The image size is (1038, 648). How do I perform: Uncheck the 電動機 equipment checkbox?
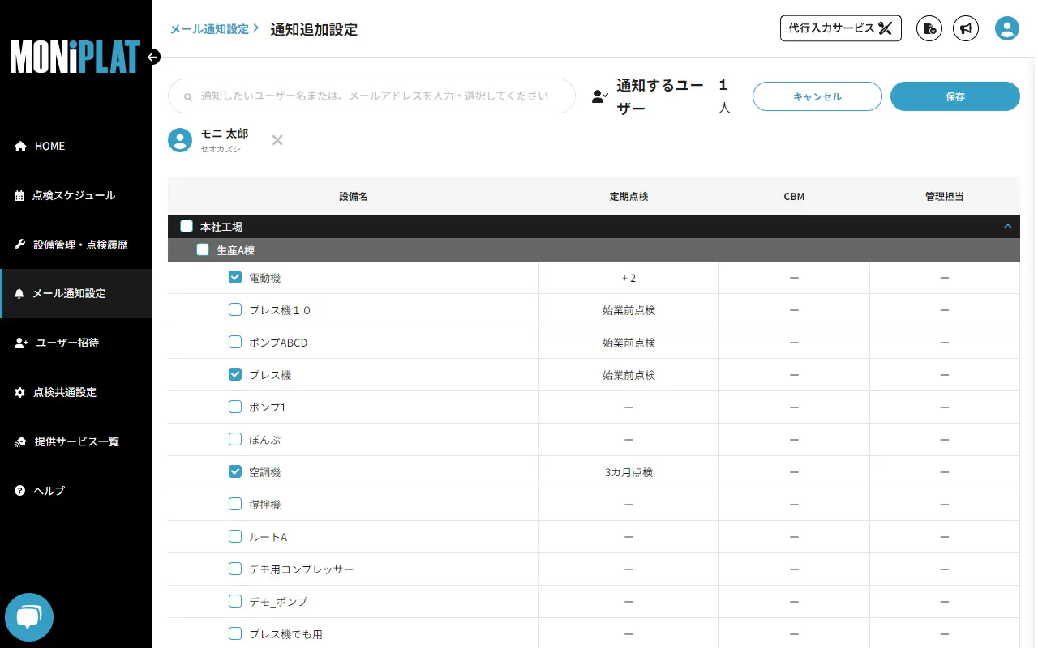(235, 277)
